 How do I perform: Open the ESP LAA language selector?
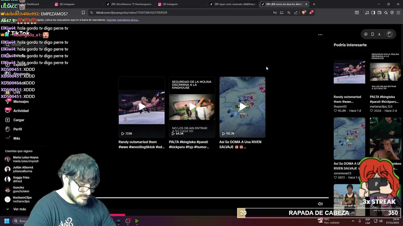tap(368, 221)
